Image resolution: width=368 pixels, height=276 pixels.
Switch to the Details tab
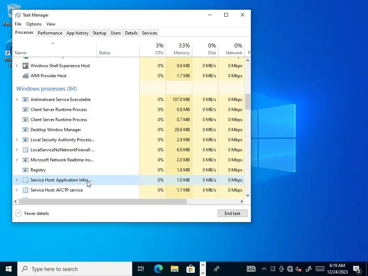point(131,33)
